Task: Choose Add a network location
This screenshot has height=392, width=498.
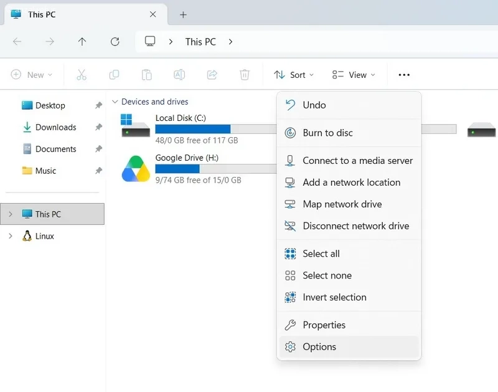Action: click(x=349, y=183)
